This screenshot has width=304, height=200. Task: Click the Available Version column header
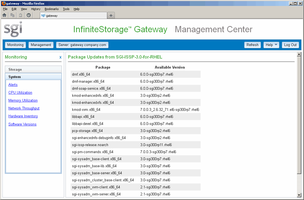[170, 67]
